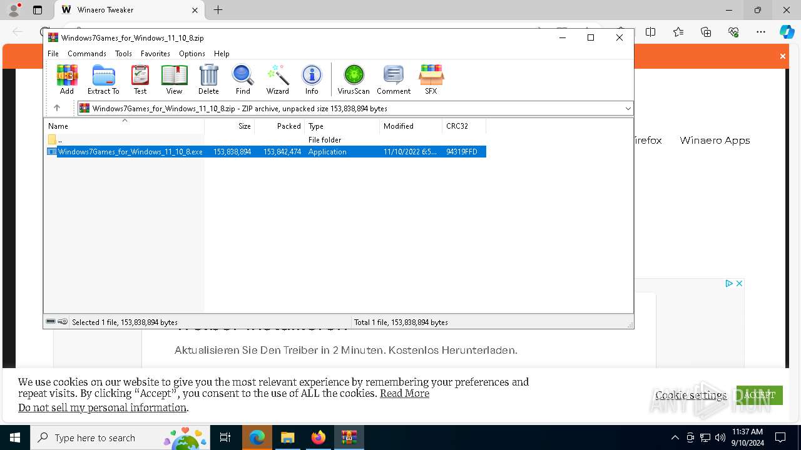This screenshot has width=801, height=450.
Task: Click 'Total 1 file' status text
Action: tap(401, 322)
